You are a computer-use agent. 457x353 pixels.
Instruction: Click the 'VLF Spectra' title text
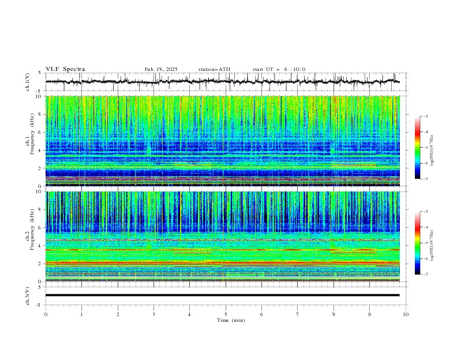click(x=65, y=69)
